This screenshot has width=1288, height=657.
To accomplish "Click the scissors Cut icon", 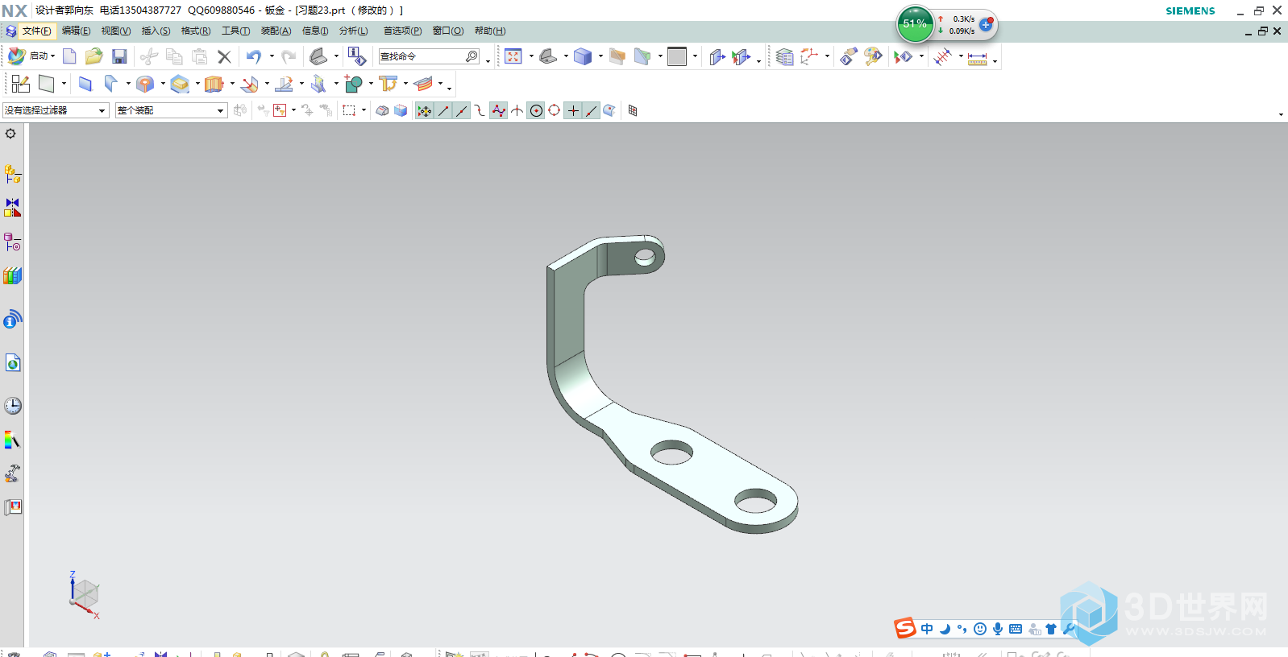I will (x=148, y=56).
